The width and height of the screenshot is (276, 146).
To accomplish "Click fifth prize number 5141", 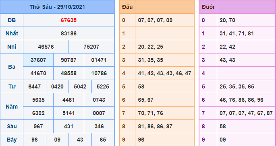I will pos(68,113).
